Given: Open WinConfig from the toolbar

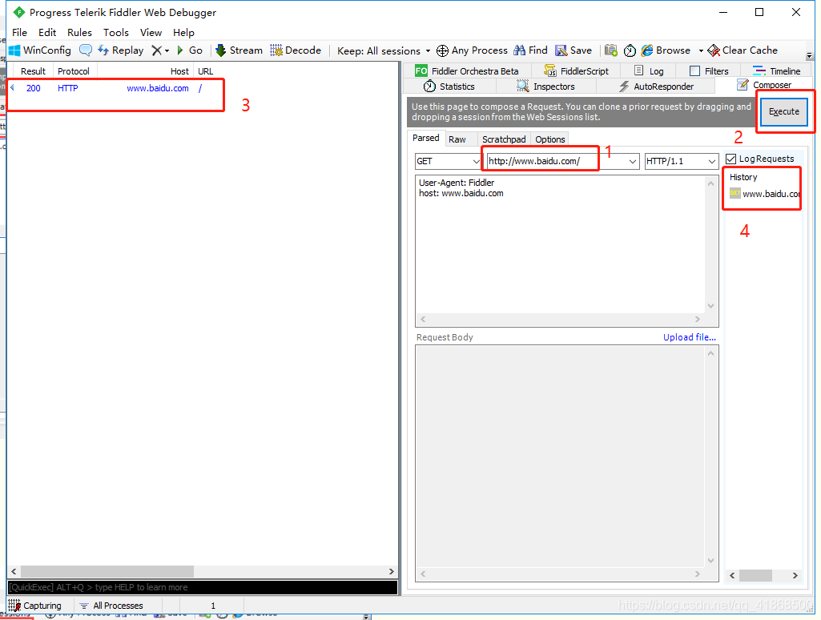Looking at the screenshot, I should point(40,50).
